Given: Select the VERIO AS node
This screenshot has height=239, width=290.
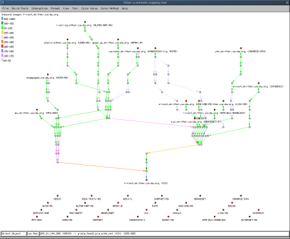Looking at the screenshot, I should coord(57,196).
